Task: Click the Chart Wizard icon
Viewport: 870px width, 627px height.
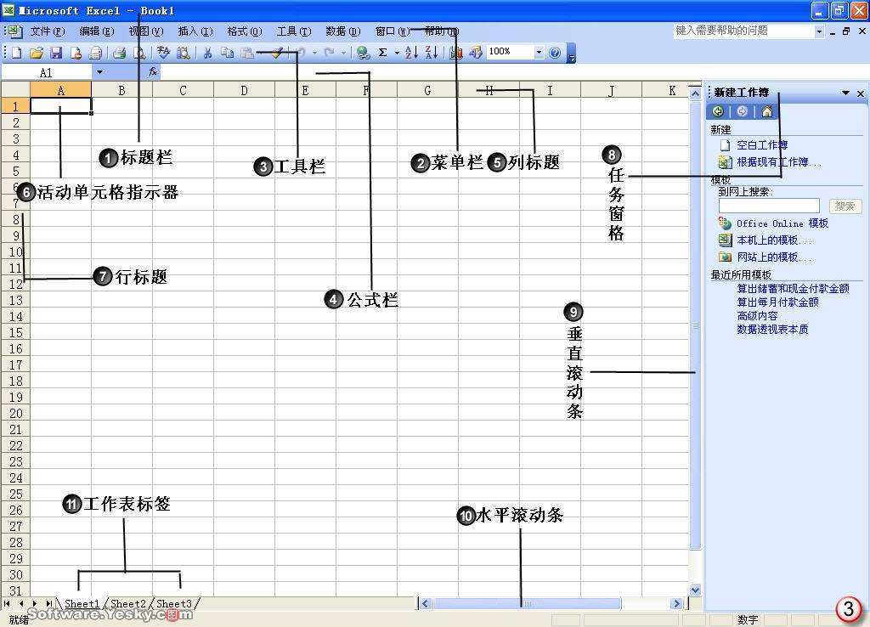Action: 456,53
